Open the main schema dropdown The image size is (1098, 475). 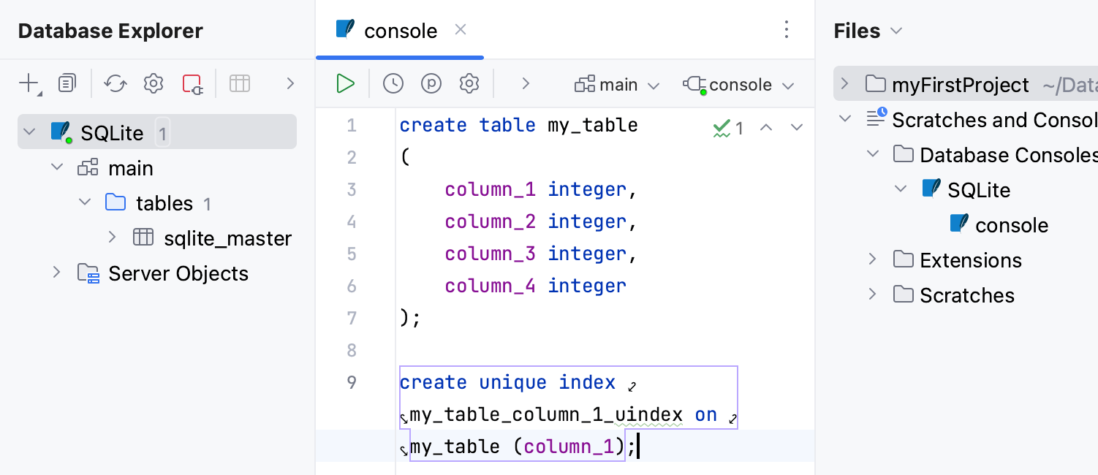pyautogui.click(x=618, y=85)
